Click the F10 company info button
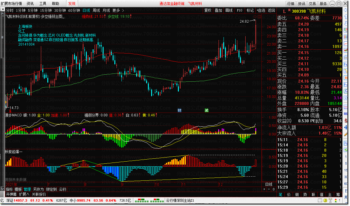Image resolution: width=350 pixels, height=206 pixels. [x=239, y=10]
